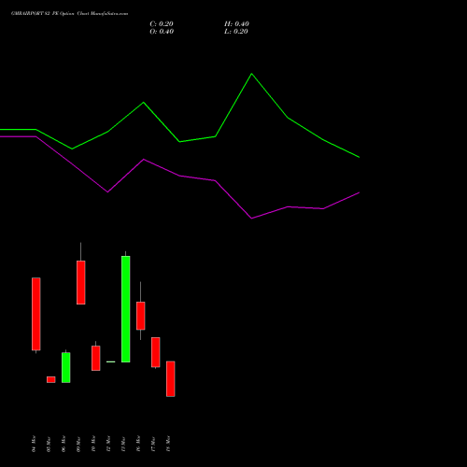The width and height of the screenshot is (467, 467).
Task: Select the 16 Mar date label
Action: [138, 444]
